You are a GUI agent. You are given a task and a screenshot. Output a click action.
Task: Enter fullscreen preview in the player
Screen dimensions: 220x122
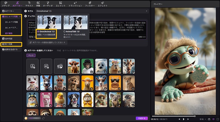tap(217, 119)
